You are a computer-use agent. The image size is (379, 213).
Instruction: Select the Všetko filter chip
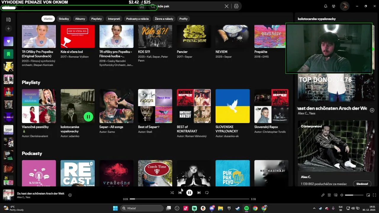pyautogui.click(x=48, y=19)
